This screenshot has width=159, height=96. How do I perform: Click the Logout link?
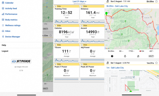(5, 51)
